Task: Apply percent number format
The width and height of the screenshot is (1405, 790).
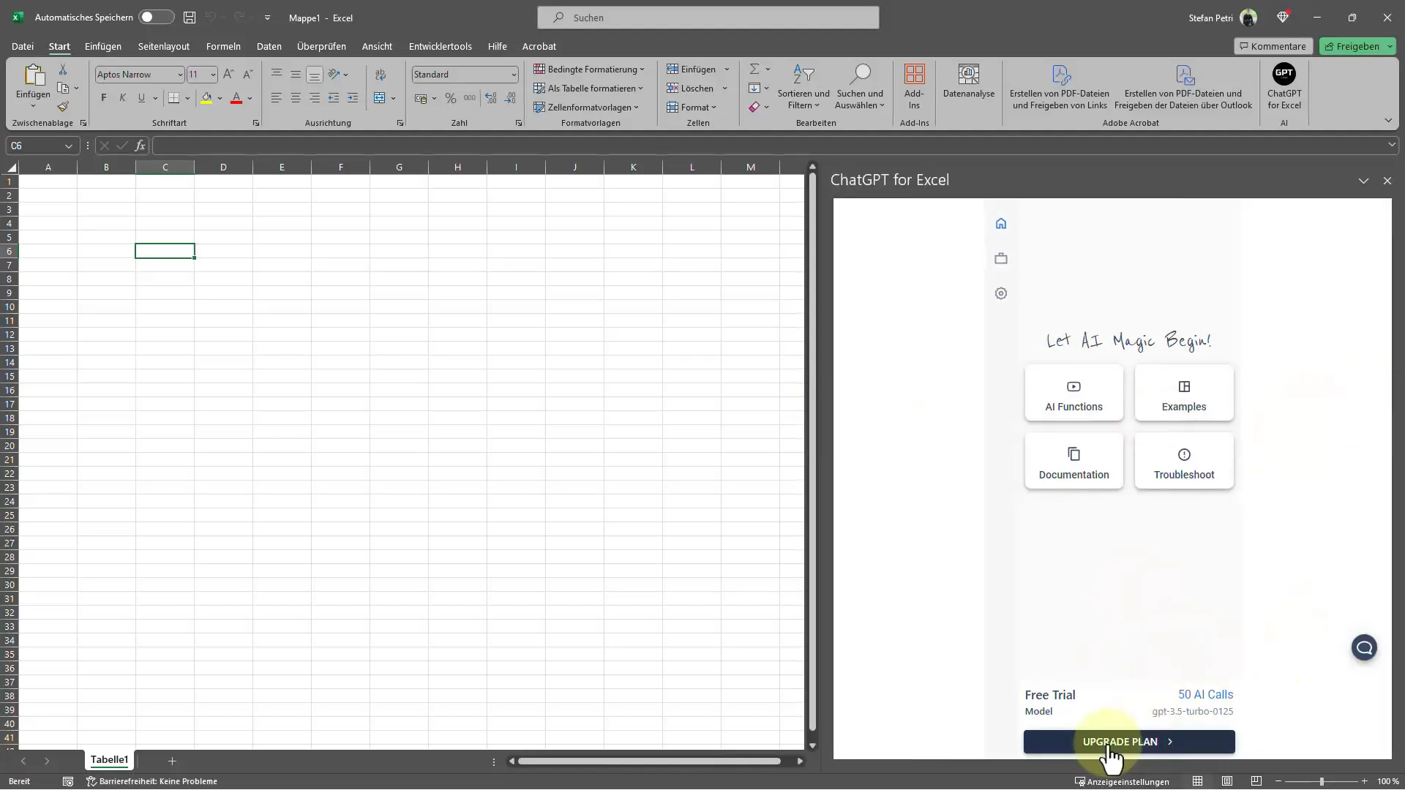Action: click(451, 98)
